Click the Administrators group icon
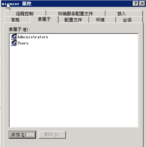The width and height of the screenshot is (146, 147). tap(14, 37)
